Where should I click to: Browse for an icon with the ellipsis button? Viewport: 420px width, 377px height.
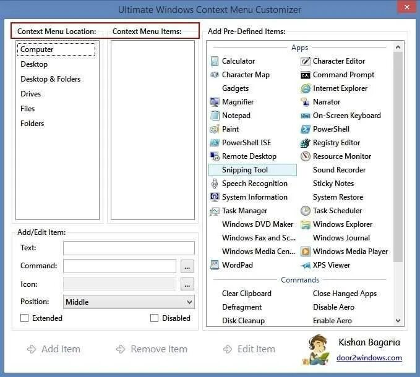187,284
